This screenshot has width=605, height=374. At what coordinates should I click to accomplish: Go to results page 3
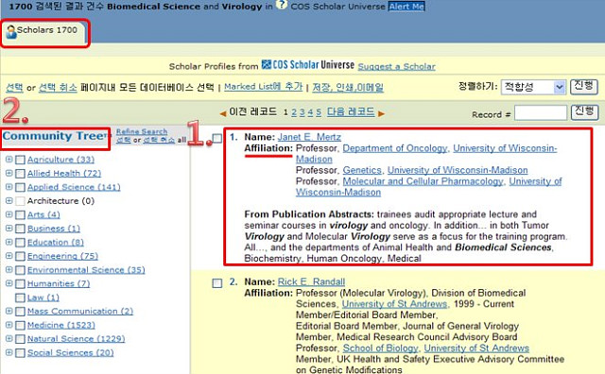302,112
